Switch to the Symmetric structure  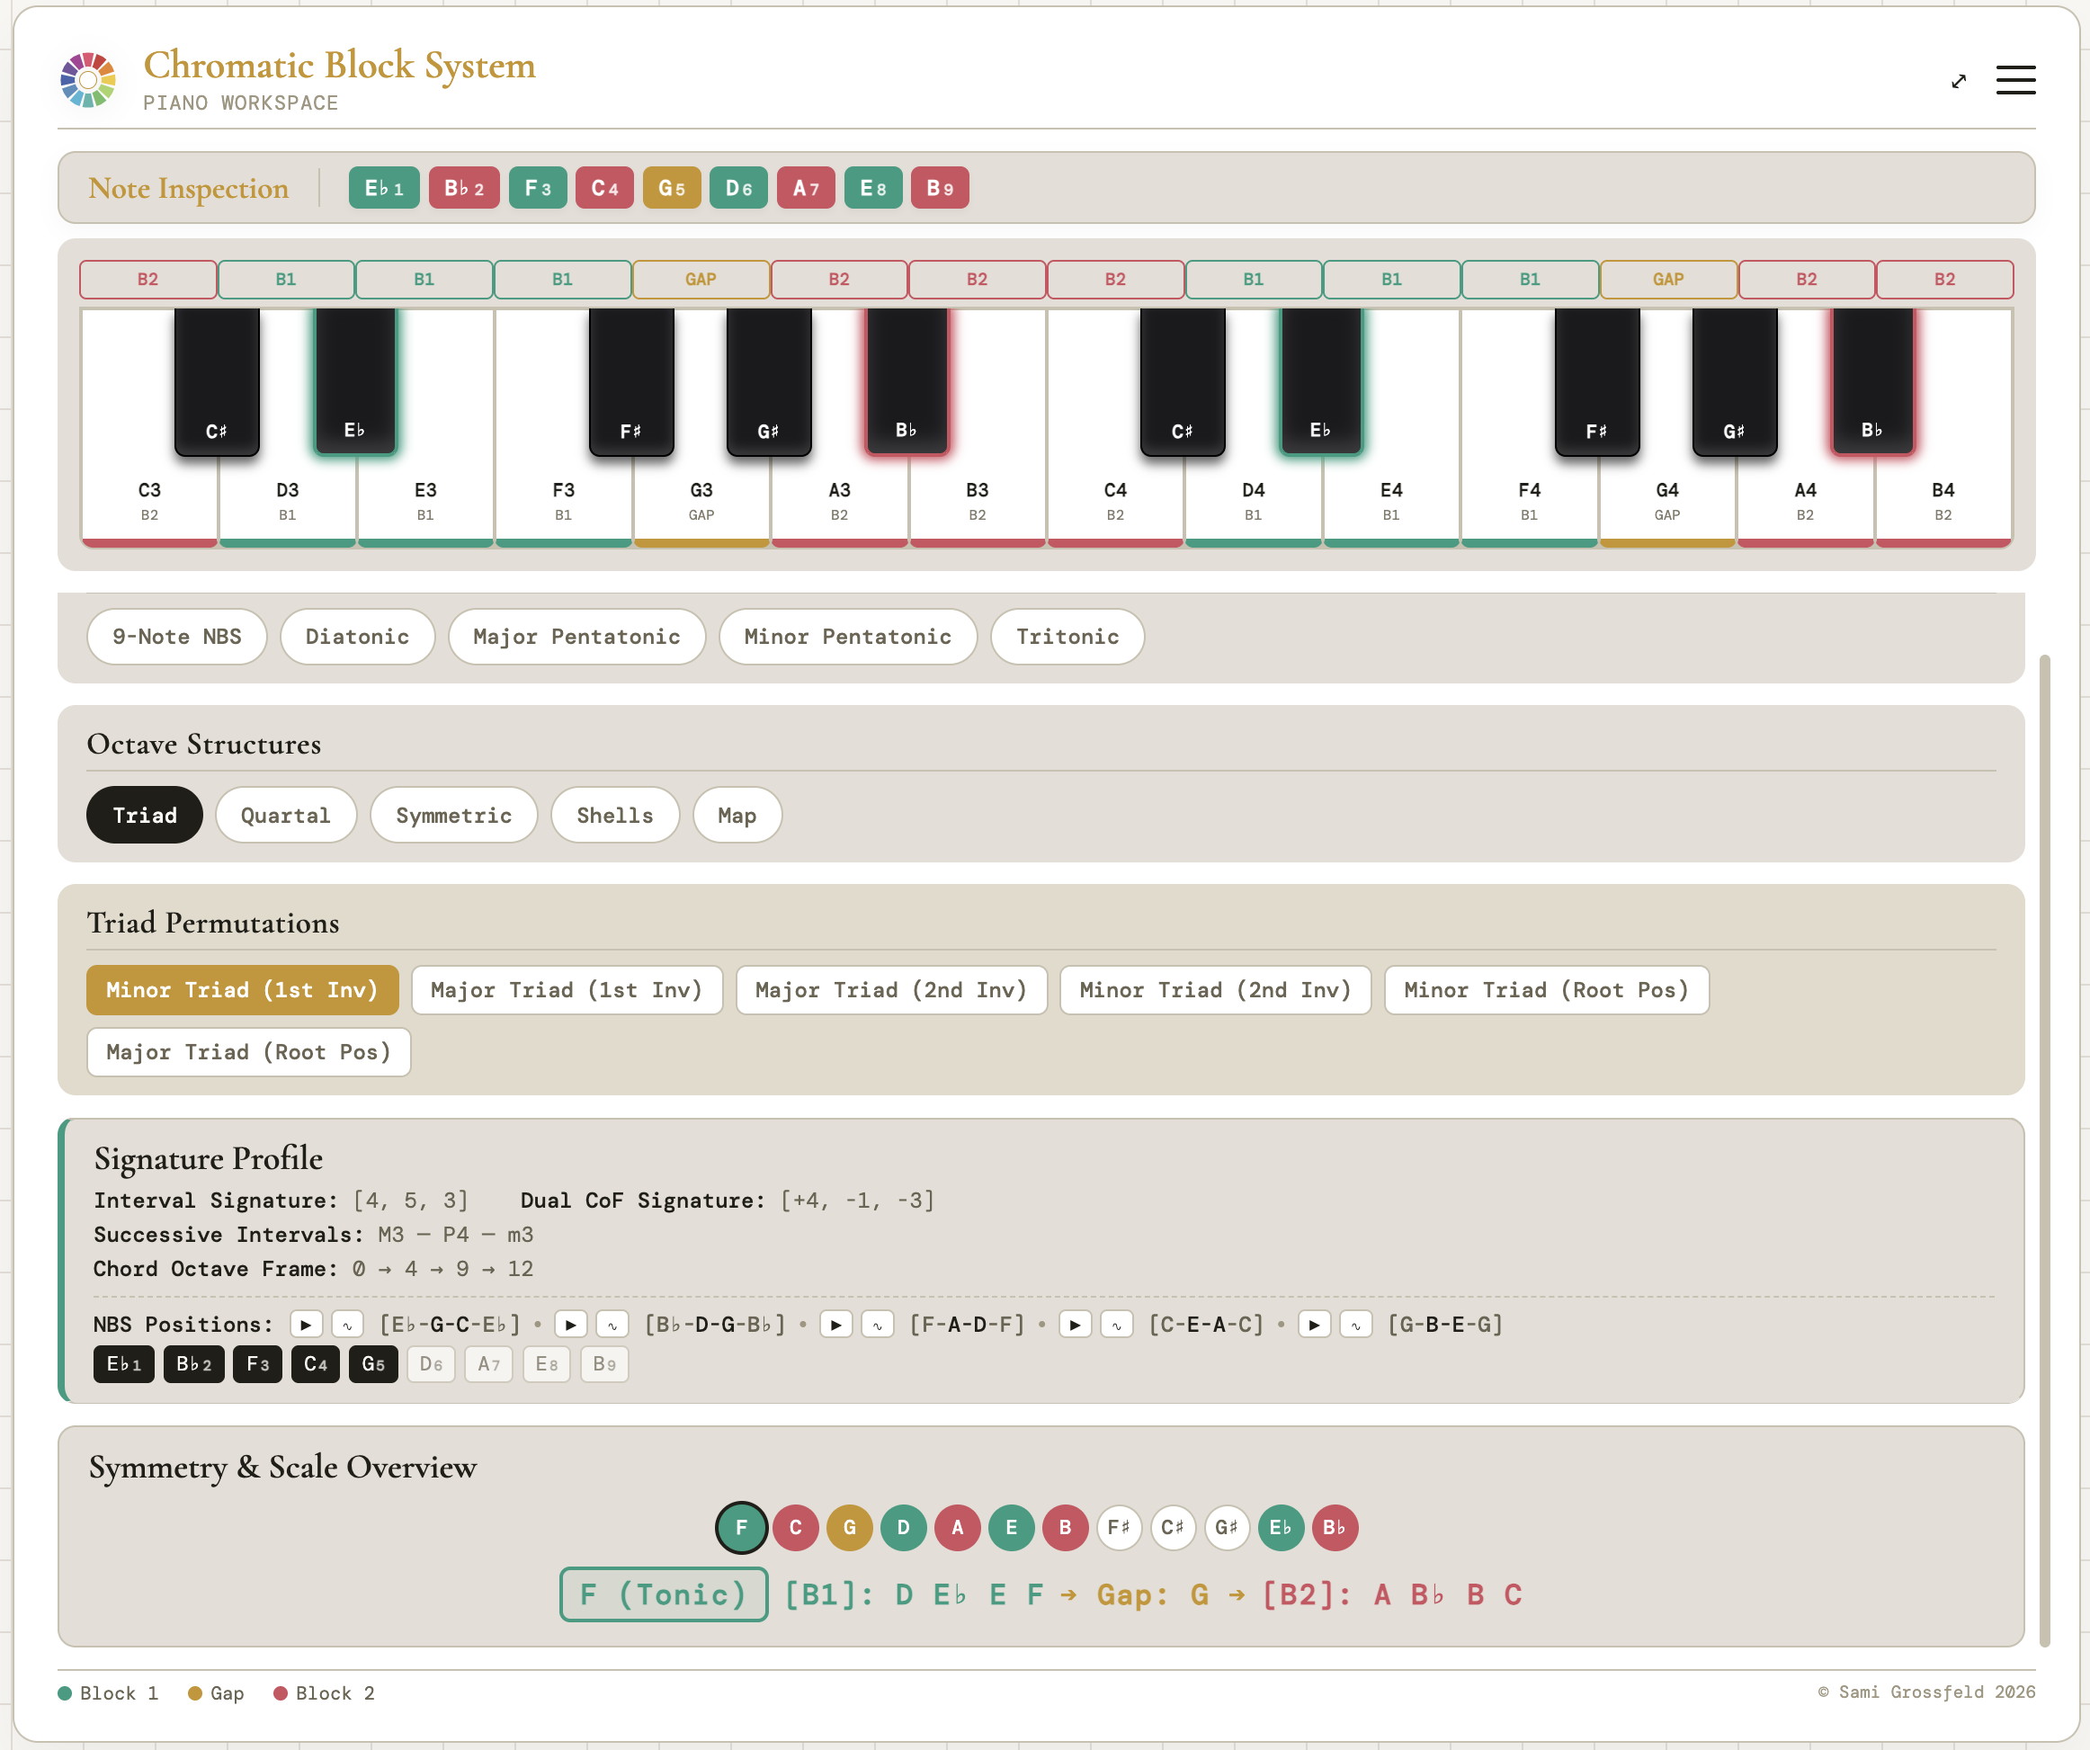(x=454, y=816)
